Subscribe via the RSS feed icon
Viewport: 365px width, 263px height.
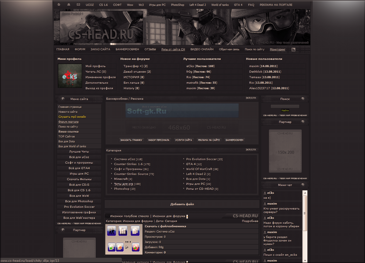tap(293, 50)
